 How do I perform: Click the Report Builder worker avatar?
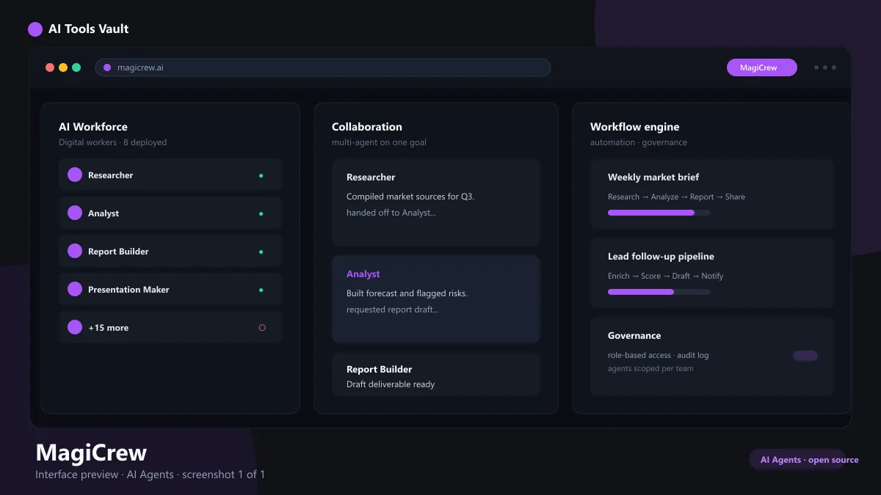point(75,251)
